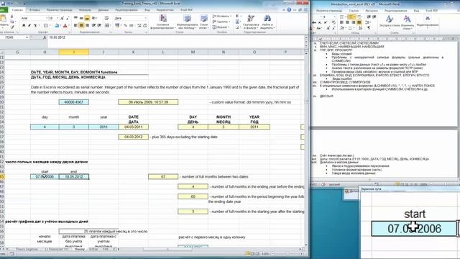Click the Bullets list icon in Word
Viewport: 460px width, 259px height.
(x=342, y=17)
